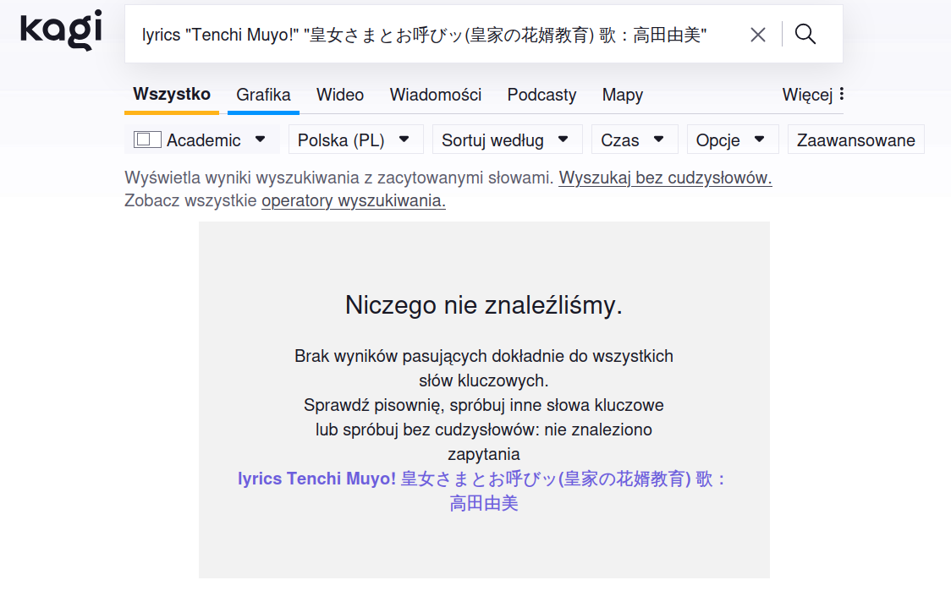The height and width of the screenshot is (591, 951).
Task: Click the Kagi logo
Action: coord(61,31)
